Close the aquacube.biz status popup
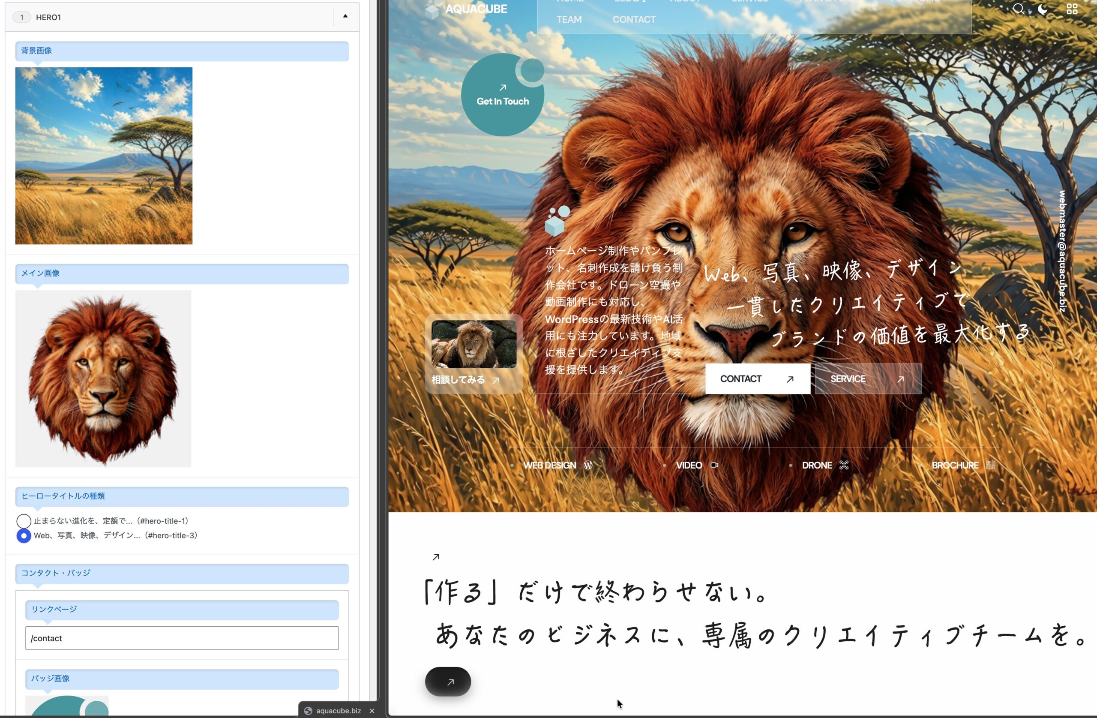Screen dimensions: 1097x718 click(372, 711)
